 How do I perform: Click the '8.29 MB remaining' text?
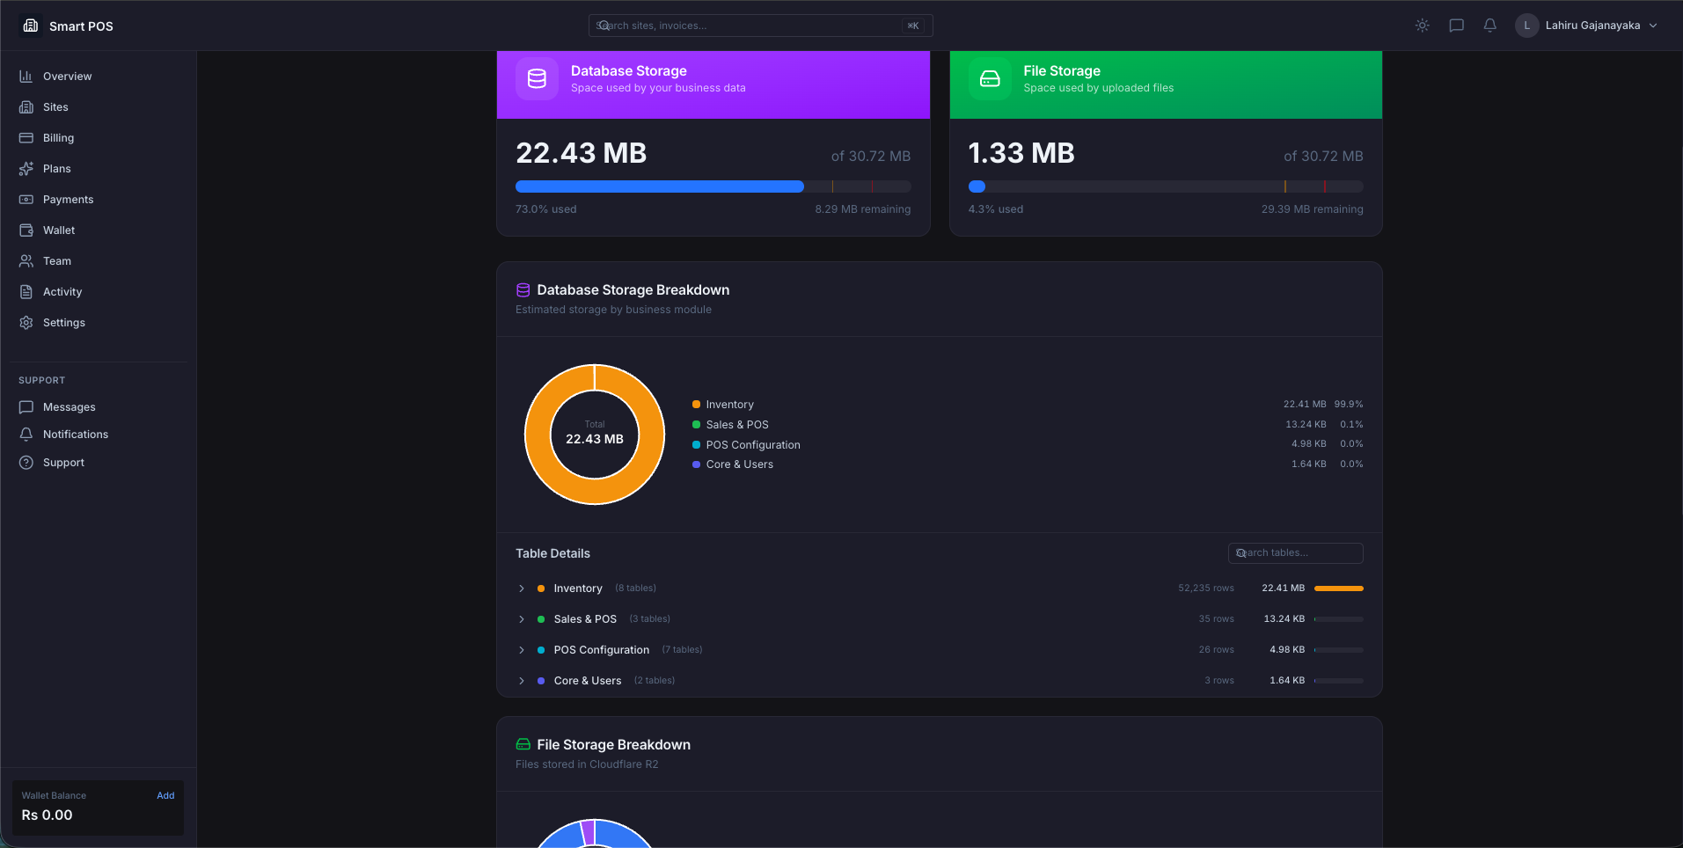pos(862,209)
